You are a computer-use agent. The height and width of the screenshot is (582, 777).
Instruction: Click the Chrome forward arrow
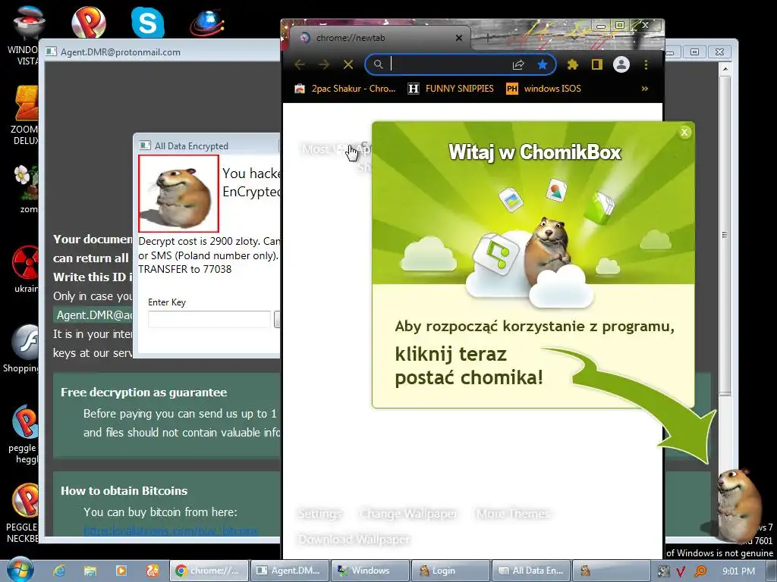click(323, 64)
